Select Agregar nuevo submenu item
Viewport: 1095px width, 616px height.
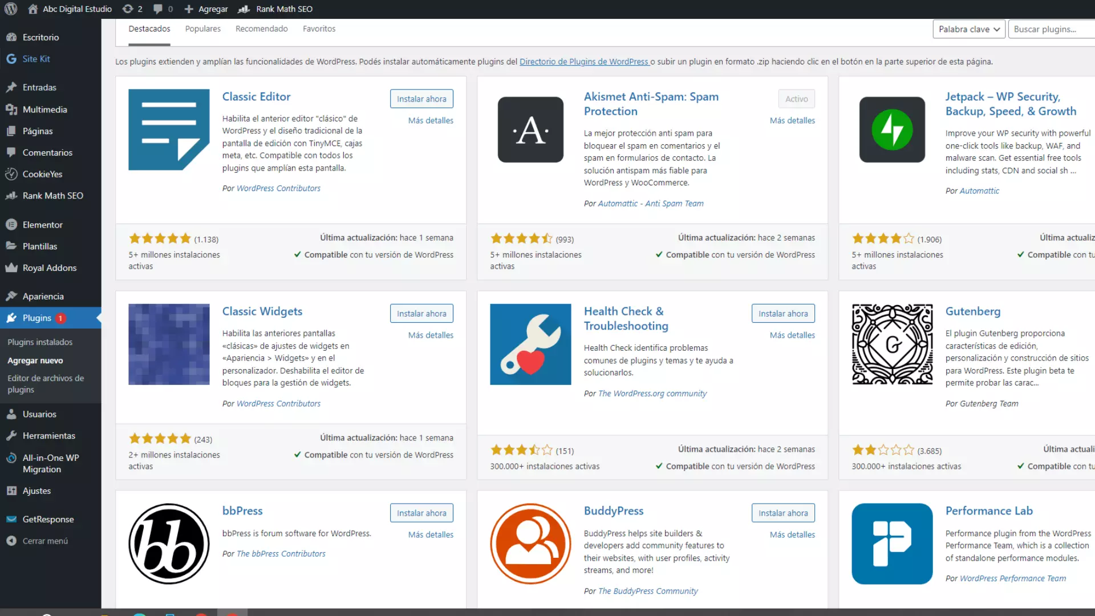pyautogui.click(x=35, y=360)
